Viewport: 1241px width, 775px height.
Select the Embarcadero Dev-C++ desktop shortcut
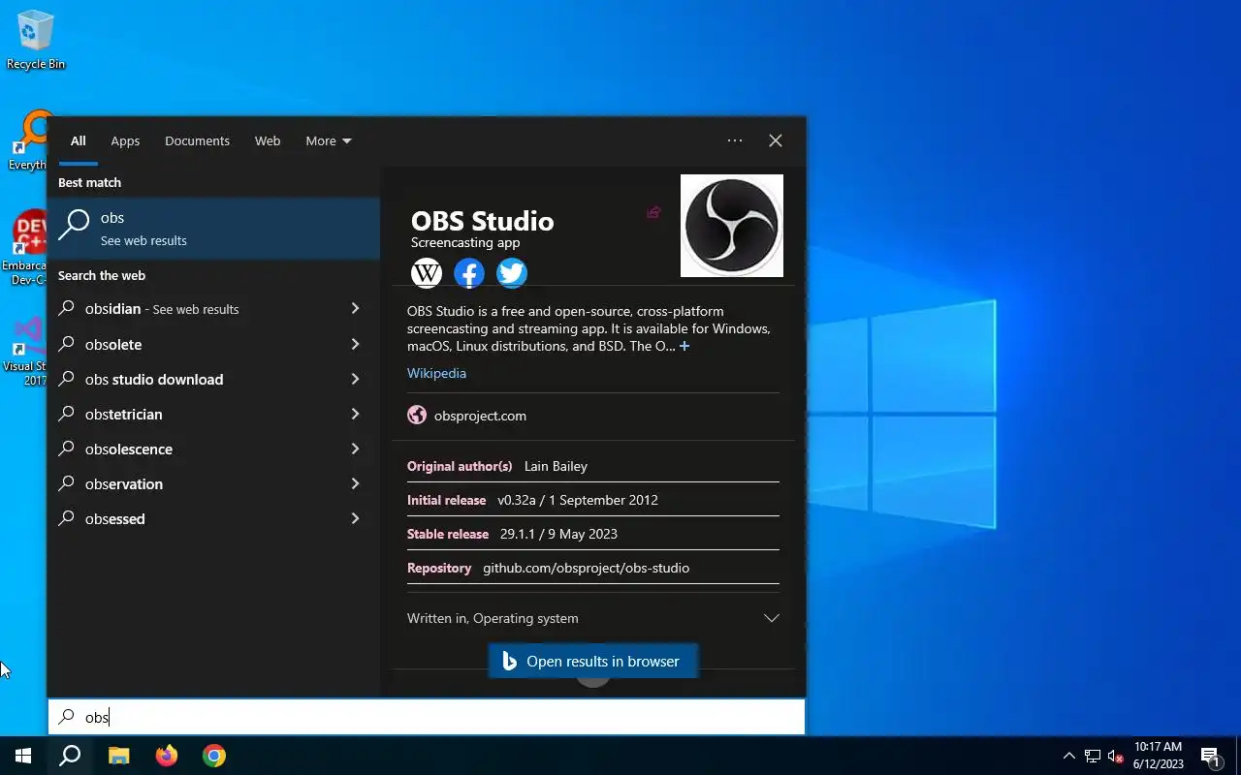26,248
